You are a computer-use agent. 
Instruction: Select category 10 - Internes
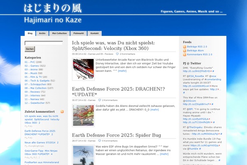[32, 96]
